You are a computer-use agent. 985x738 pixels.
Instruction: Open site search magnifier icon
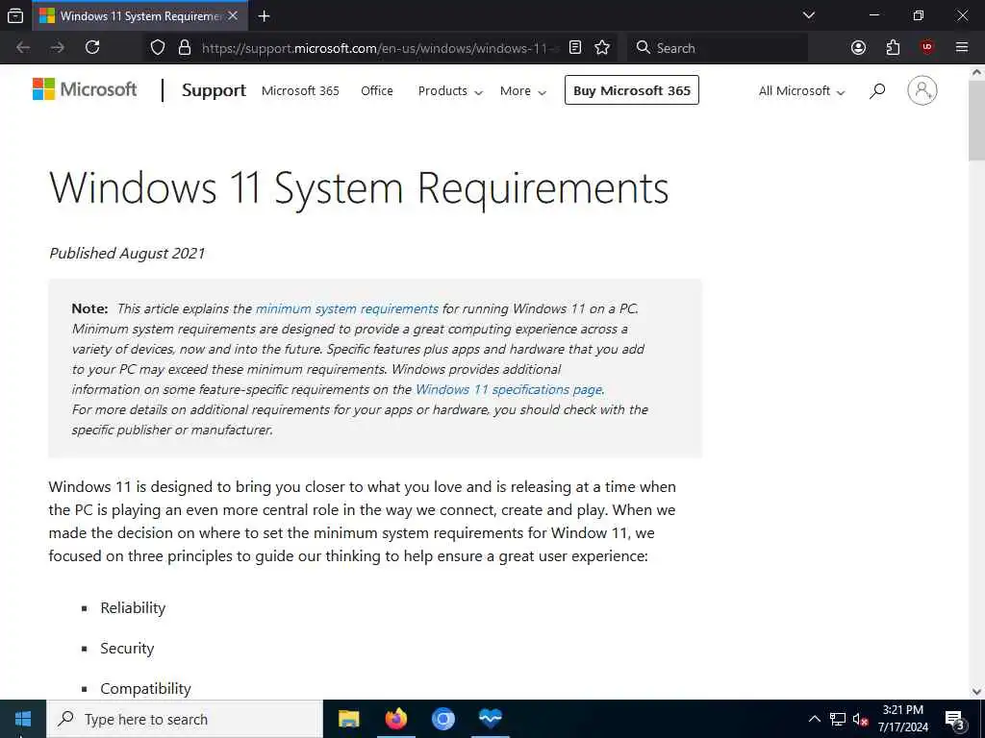(x=877, y=91)
